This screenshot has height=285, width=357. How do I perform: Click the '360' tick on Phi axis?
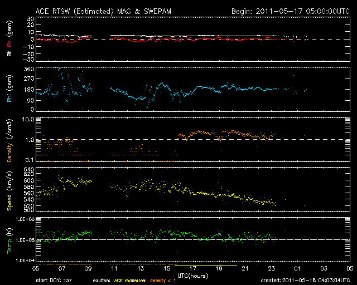tap(29, 69)
